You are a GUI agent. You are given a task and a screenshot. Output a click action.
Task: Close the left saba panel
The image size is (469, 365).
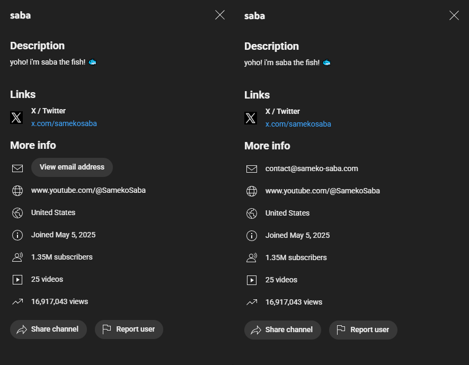click(x=220, y=15)
